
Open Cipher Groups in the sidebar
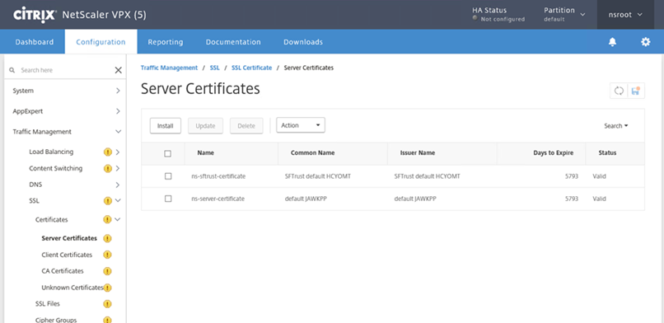coord(56,320)
